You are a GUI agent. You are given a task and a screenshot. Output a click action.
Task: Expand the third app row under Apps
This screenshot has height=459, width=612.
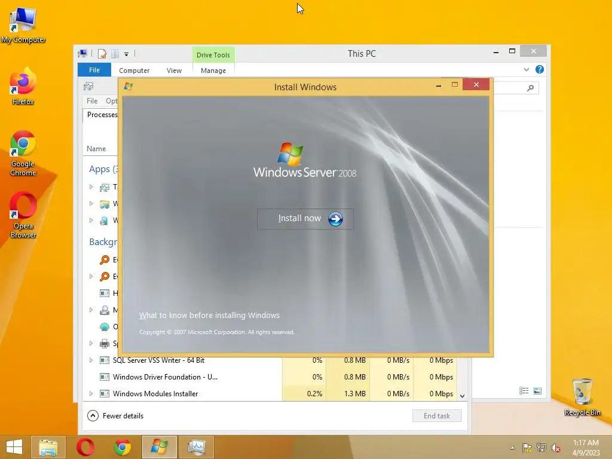tap(91, 221)
